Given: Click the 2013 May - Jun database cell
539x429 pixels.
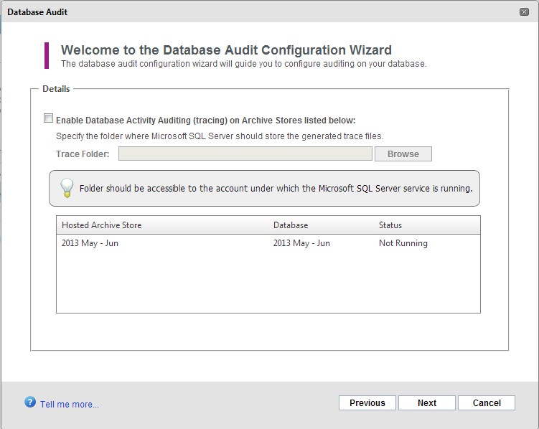Looking at the screenshot, I should click(301, 243).
